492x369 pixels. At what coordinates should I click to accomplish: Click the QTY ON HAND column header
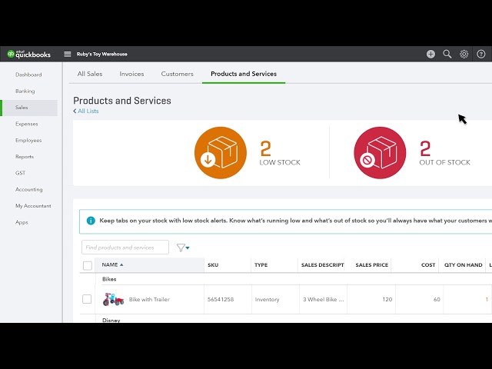point(463,264)
